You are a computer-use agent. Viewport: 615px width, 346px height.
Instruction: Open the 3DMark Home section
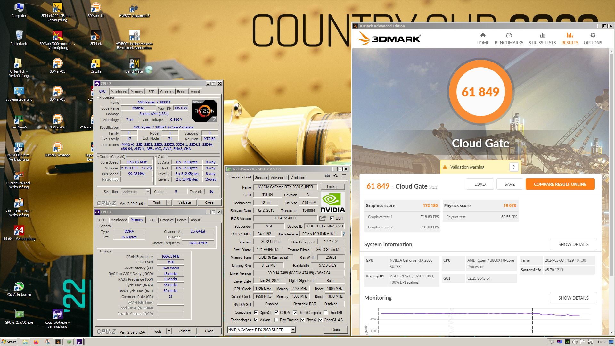point(482,39)
